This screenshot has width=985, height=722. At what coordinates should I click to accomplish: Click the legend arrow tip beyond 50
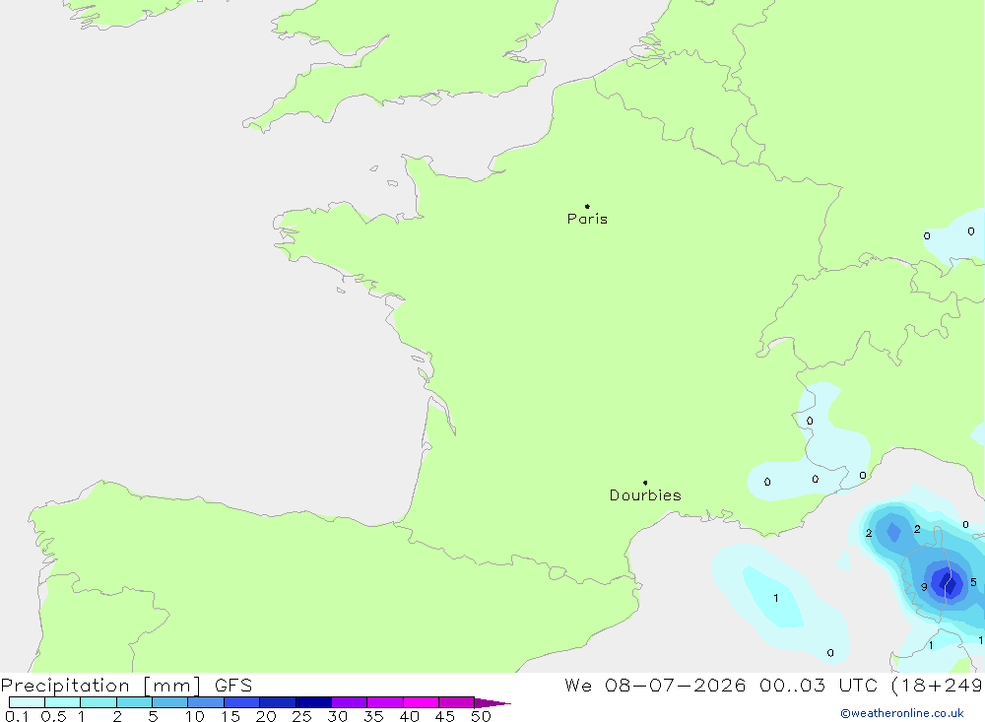click(493, 702)
